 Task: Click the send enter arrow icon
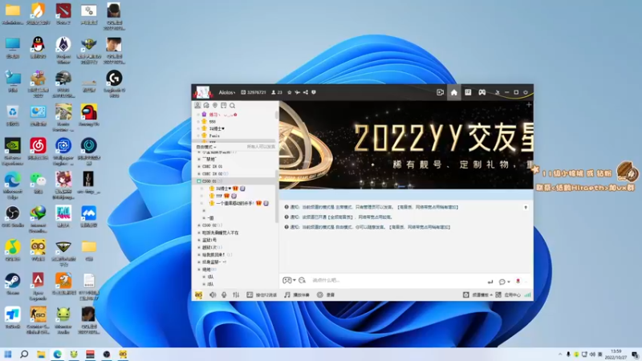[x=490, y=282]
